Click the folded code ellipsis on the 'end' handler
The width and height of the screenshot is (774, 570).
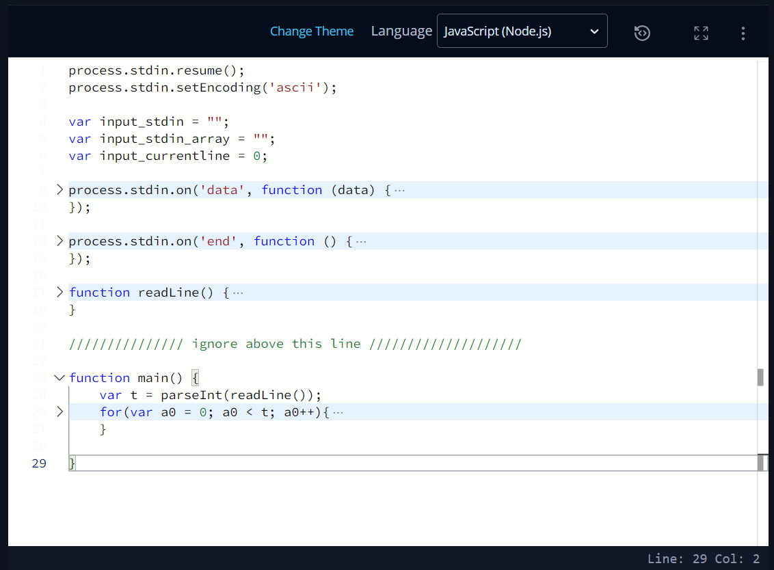click(362, 241)
